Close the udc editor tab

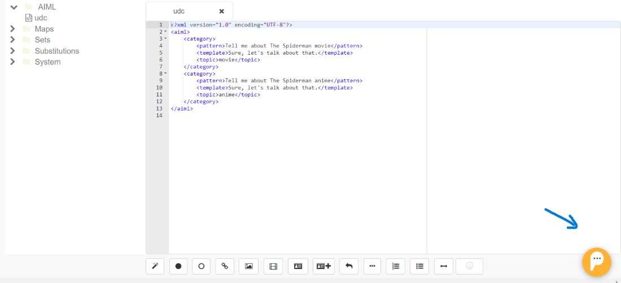(222, 11)
